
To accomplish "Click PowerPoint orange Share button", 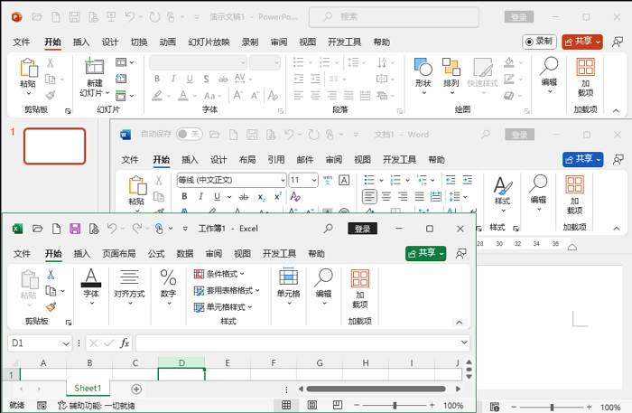I will pyautogui.click(x=582, y=42).
